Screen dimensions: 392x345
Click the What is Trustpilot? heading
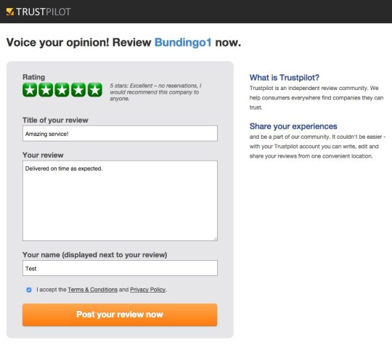click(285, 78)
